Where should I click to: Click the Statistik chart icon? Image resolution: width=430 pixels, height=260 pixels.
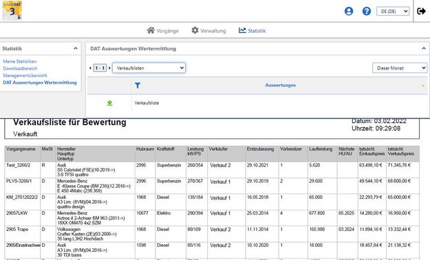[x=242, y=30]
